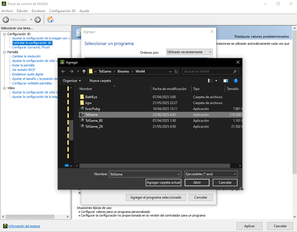Open the Edición menu
This screenshot has width=297, height=232.
pos(22,11)
